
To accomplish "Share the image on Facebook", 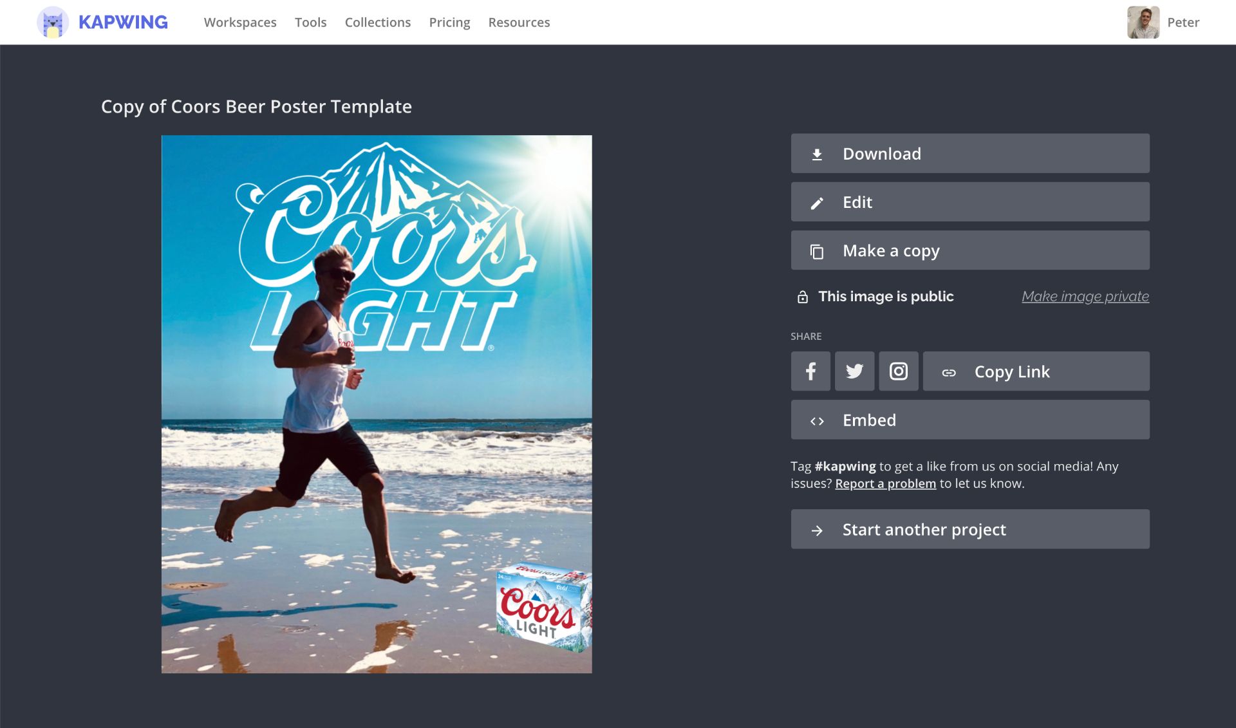I will (810, 371).
